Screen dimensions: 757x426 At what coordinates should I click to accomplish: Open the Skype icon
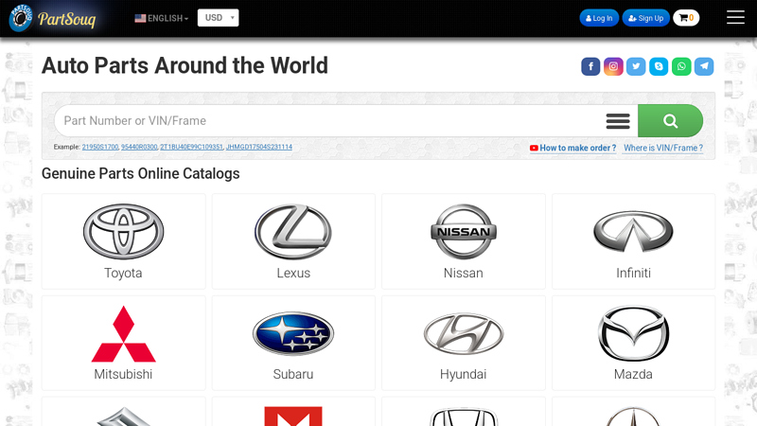pyautogui.click(x=659, y=66)
